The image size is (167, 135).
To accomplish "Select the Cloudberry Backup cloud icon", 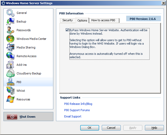I will coord(10,73).
